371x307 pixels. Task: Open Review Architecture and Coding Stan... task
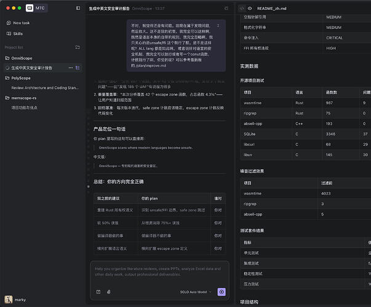click(x=45, y=88)
